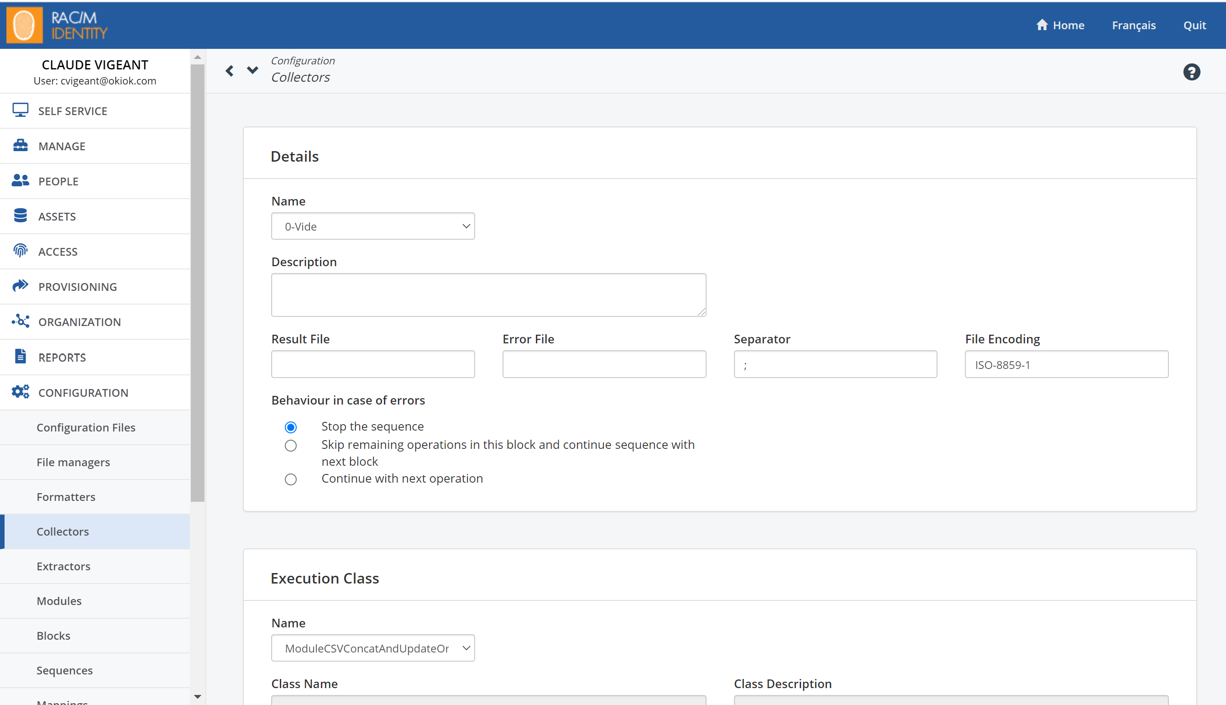Click the File Encoding field ISO-8859-1

pos(1066,364)
